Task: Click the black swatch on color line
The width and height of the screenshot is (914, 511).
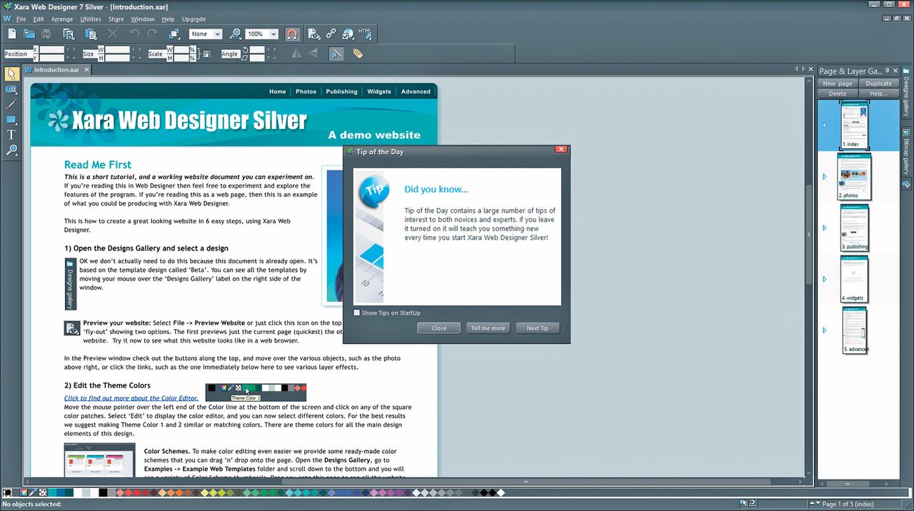Action: click(103, 492)
